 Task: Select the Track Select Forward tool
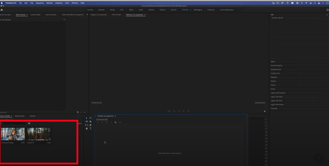coord(91,118)
